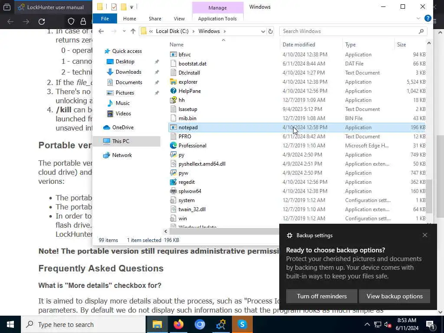Select the lsasetup text document
This screenshot has height=333, width=444.
point(188,109)
